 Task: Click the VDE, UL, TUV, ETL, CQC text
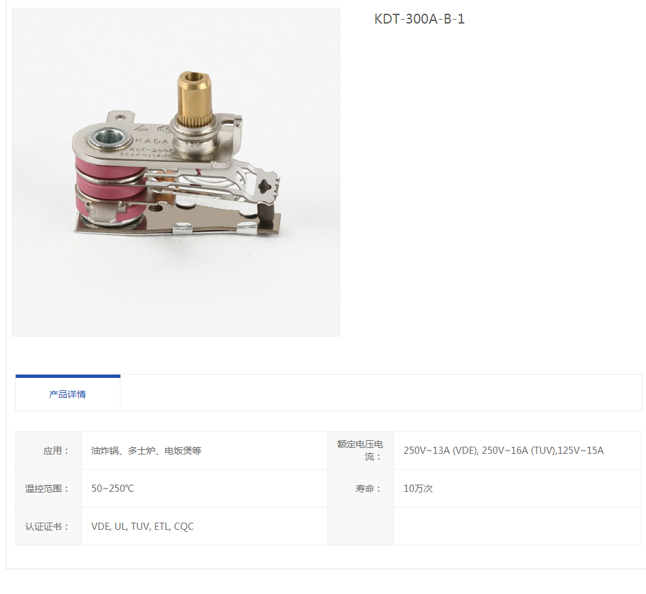tap(142, 527)
